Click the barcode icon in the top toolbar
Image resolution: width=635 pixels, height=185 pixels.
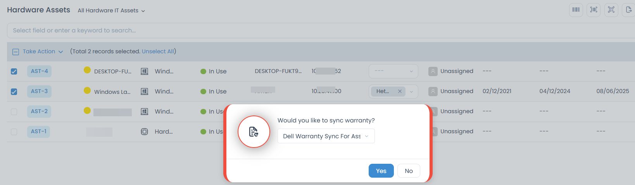(x=576, y=10)
